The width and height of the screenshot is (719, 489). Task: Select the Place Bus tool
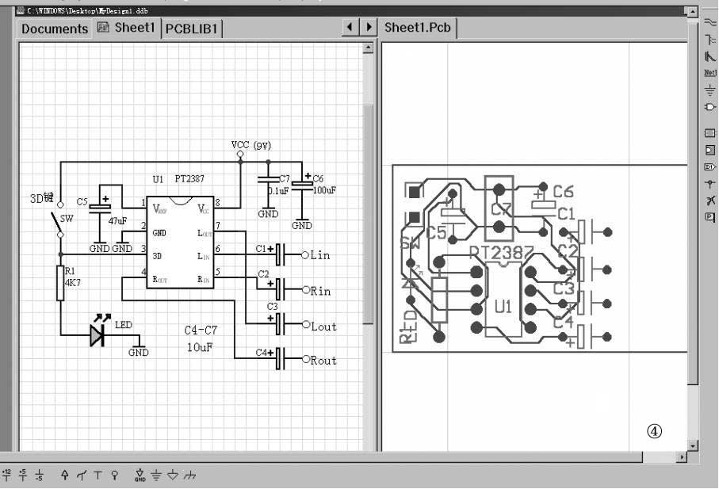pyautogui.click(x=710, y=39)
